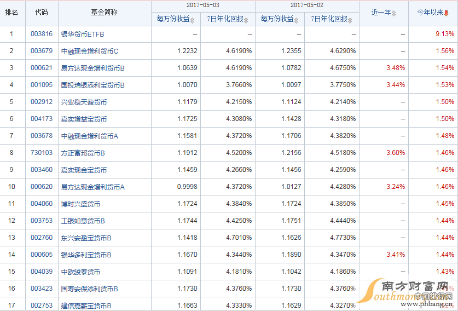Open fund code 003423

(42, 288)
